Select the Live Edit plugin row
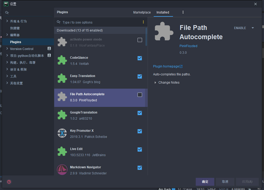 tap(100, 152)
